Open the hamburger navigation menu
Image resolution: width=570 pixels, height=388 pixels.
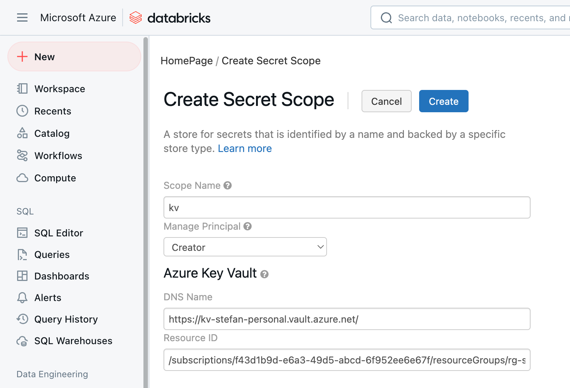pos(22,17)
